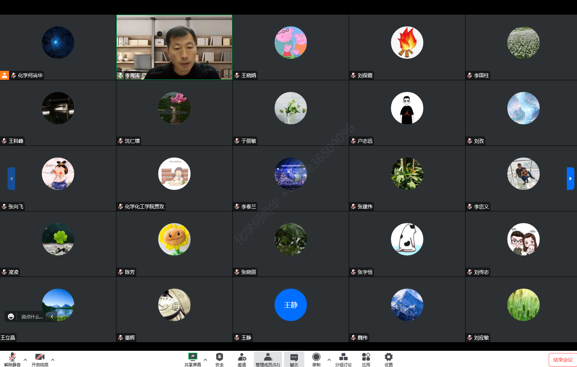Expand audio options arrow beside 解除静音
Image resolution: width=577 pixels, height=367 pixels.
[25, 360]
